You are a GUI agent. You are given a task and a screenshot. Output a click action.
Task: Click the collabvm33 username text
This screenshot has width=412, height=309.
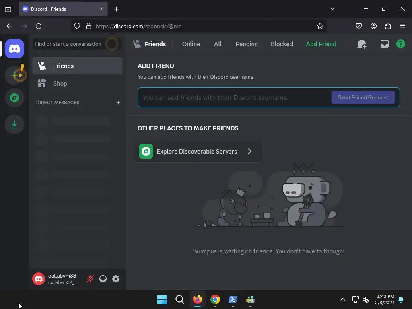[62, 276]
